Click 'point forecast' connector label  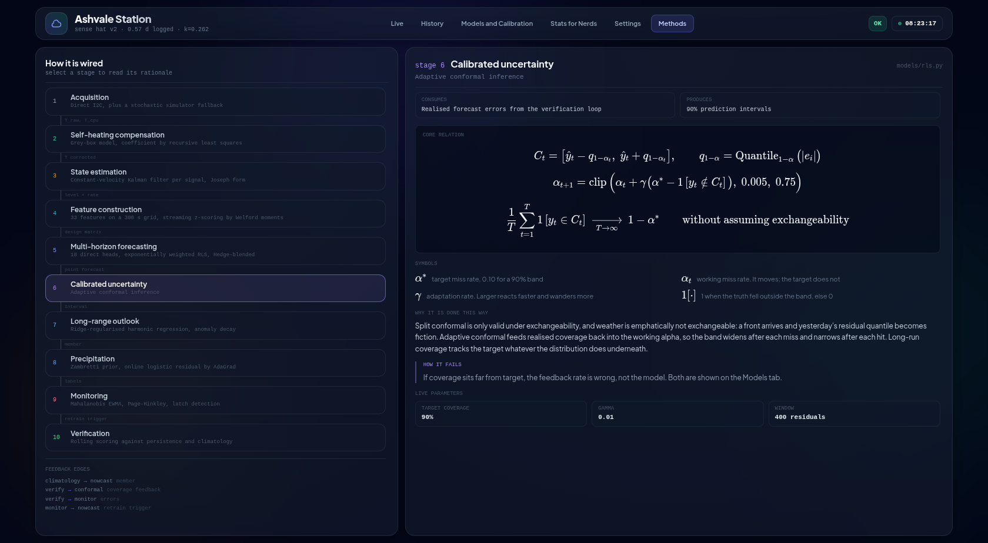(84, 270)
